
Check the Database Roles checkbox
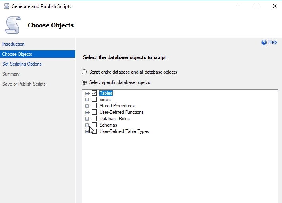pyautogui.click(x=94, y=119)
